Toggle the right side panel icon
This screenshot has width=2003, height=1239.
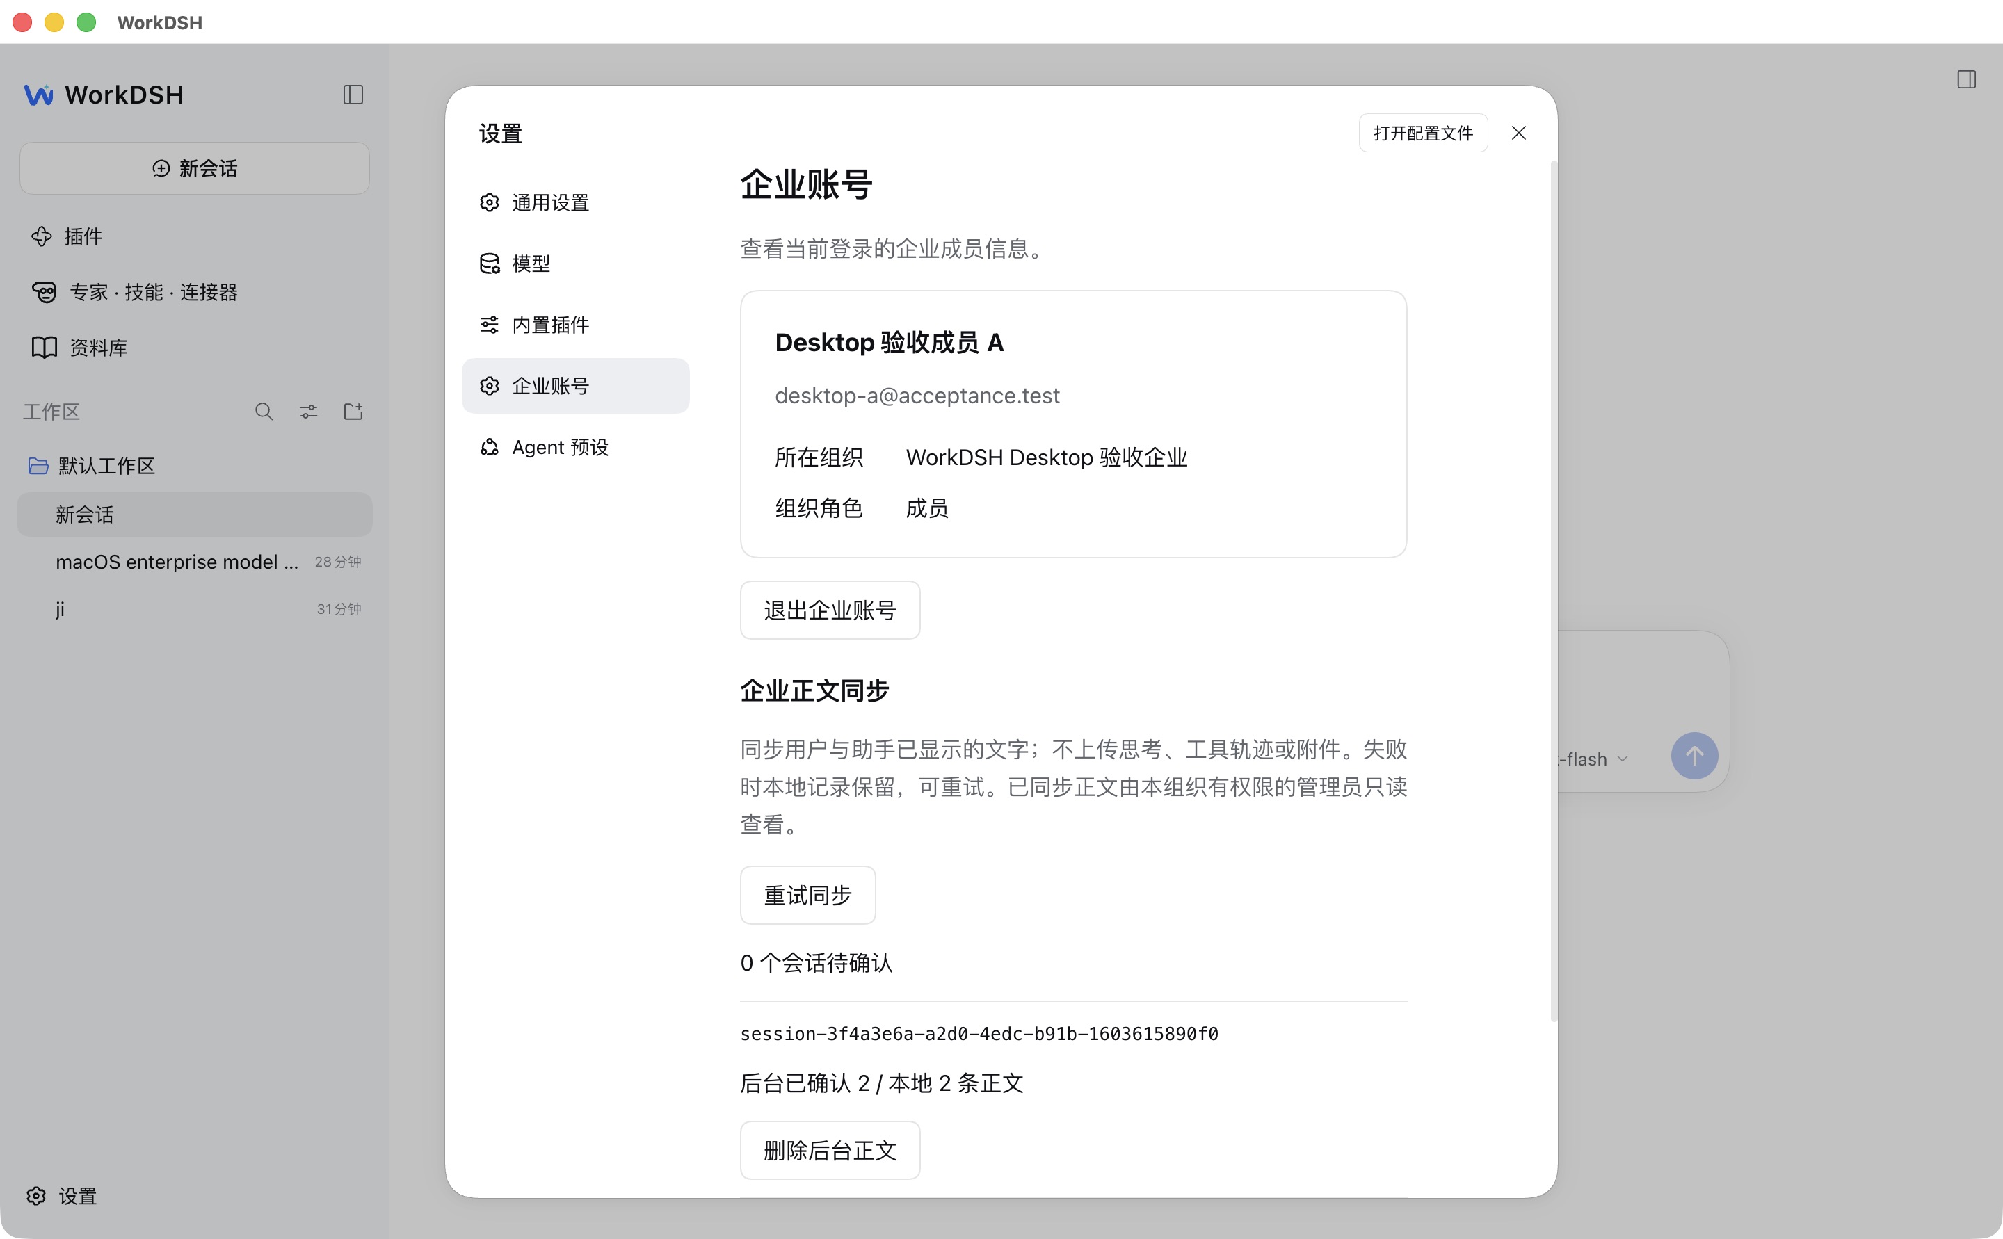[x=1966, y=79]
